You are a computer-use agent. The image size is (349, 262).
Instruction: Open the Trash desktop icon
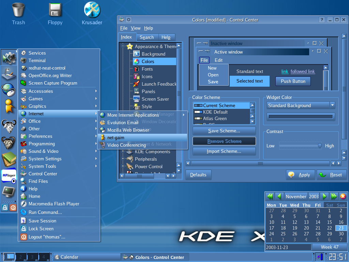18,14
